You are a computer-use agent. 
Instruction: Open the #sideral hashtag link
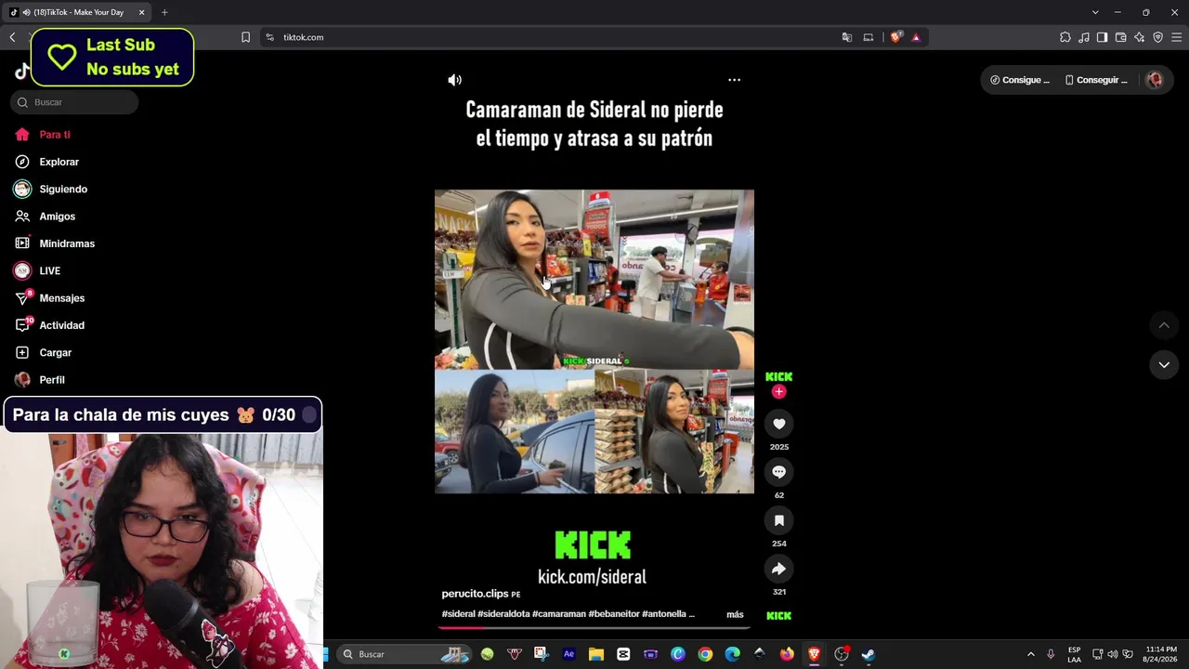(x=458, y=614)
